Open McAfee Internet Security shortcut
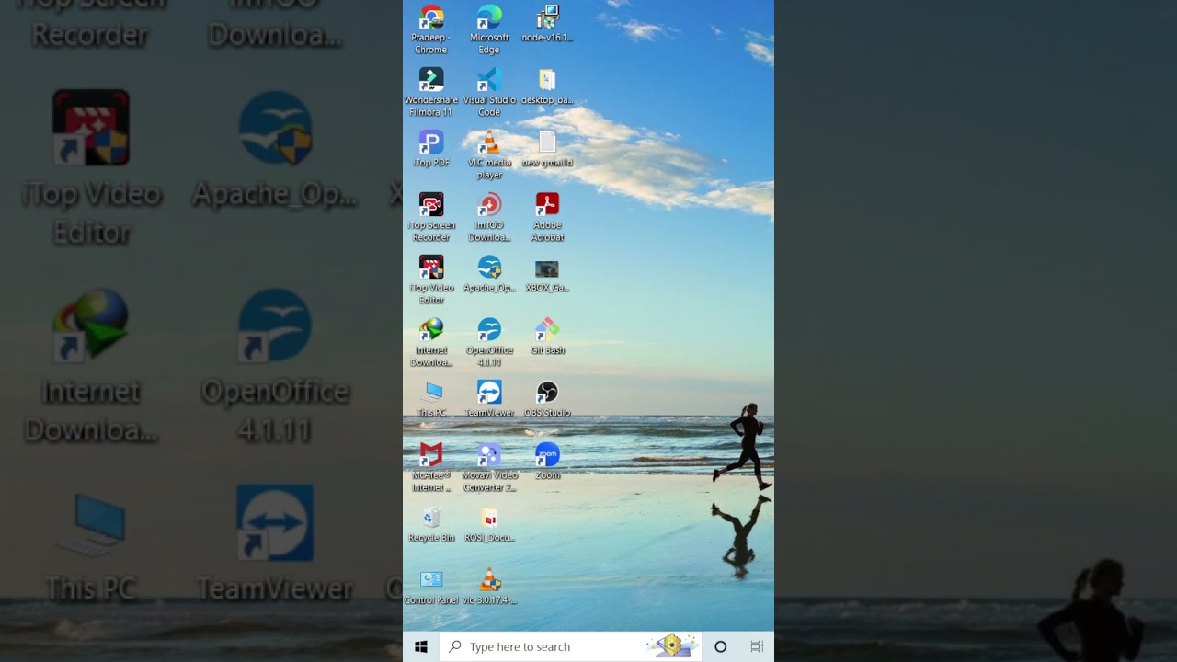The image size is (1177, 662). [430, 466]
